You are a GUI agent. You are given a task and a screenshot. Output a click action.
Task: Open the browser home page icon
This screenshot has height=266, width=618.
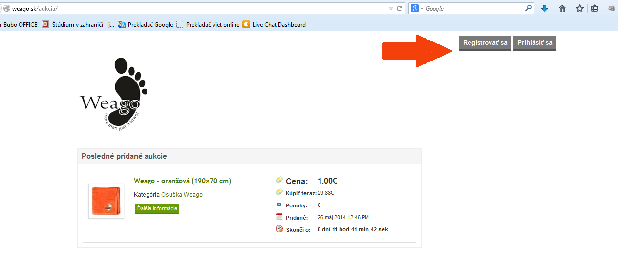click(562, 8)
